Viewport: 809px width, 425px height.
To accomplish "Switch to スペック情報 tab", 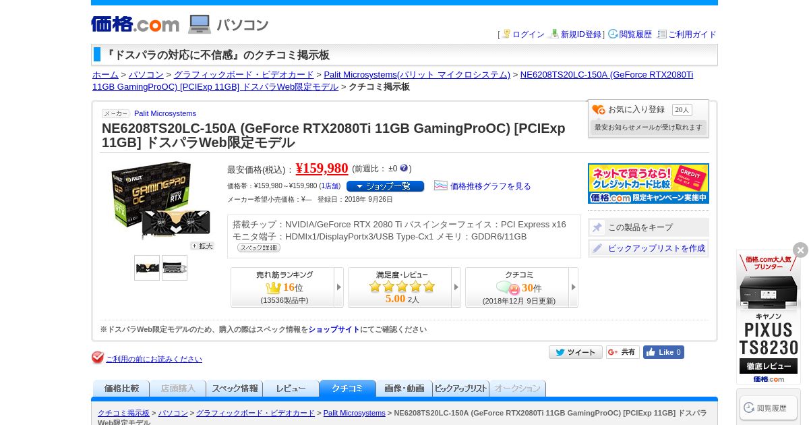I will [x=234, y=389].
